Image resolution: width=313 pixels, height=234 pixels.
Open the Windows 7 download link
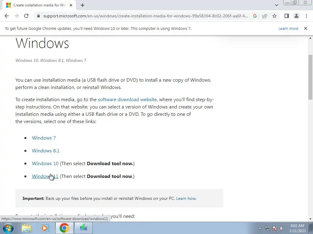tap(44, 138)
